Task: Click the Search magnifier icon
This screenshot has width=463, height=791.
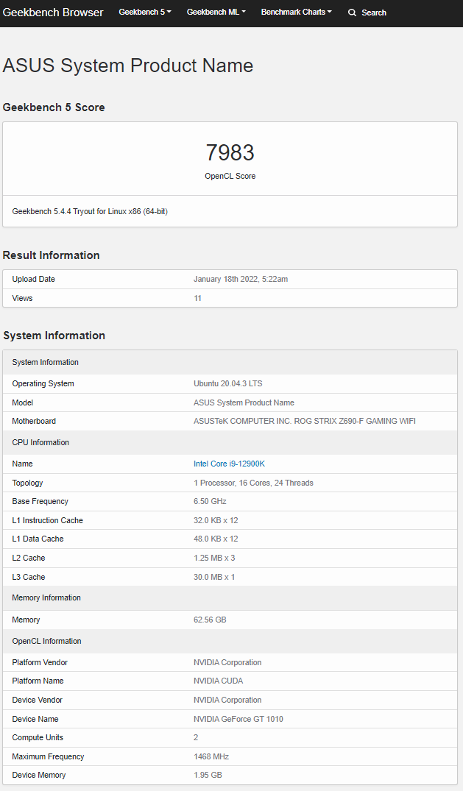Action: (x=352, y=13)
